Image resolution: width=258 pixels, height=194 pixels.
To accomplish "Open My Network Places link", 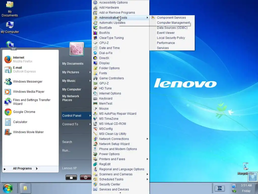I will click(71, 98).
